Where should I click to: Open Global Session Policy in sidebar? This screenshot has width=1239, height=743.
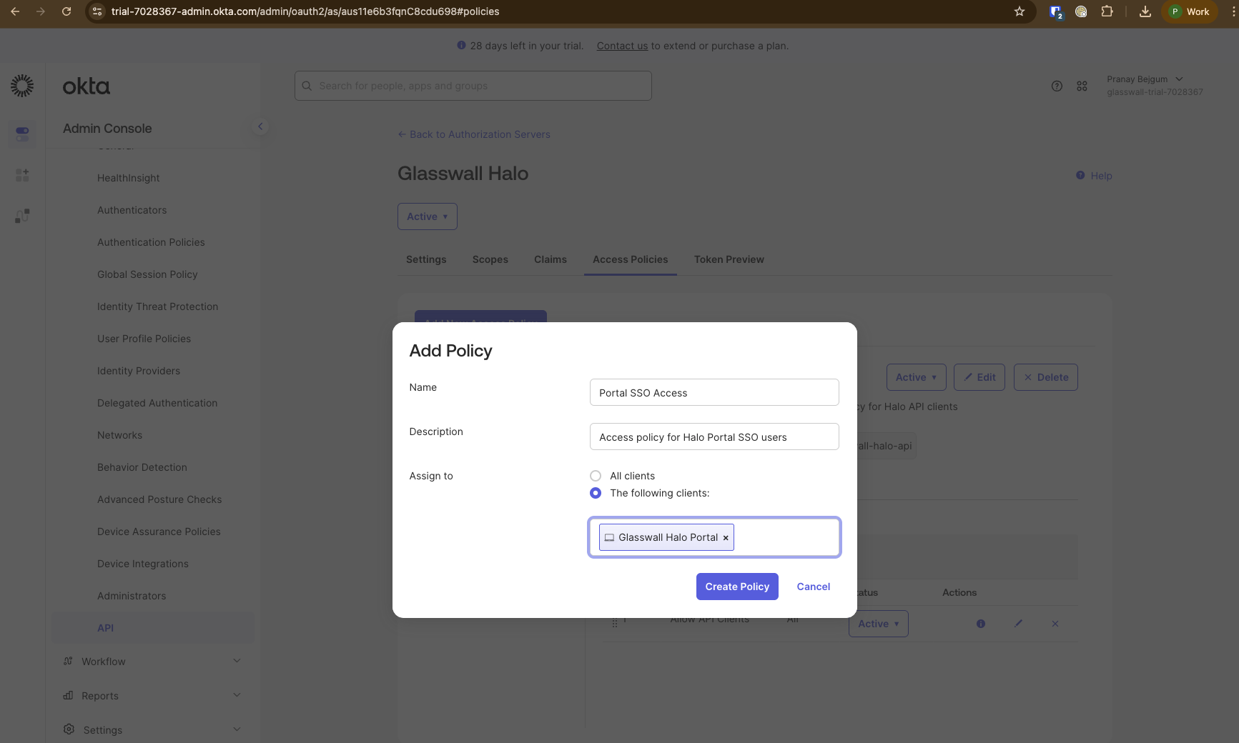[x=147, y=274]
